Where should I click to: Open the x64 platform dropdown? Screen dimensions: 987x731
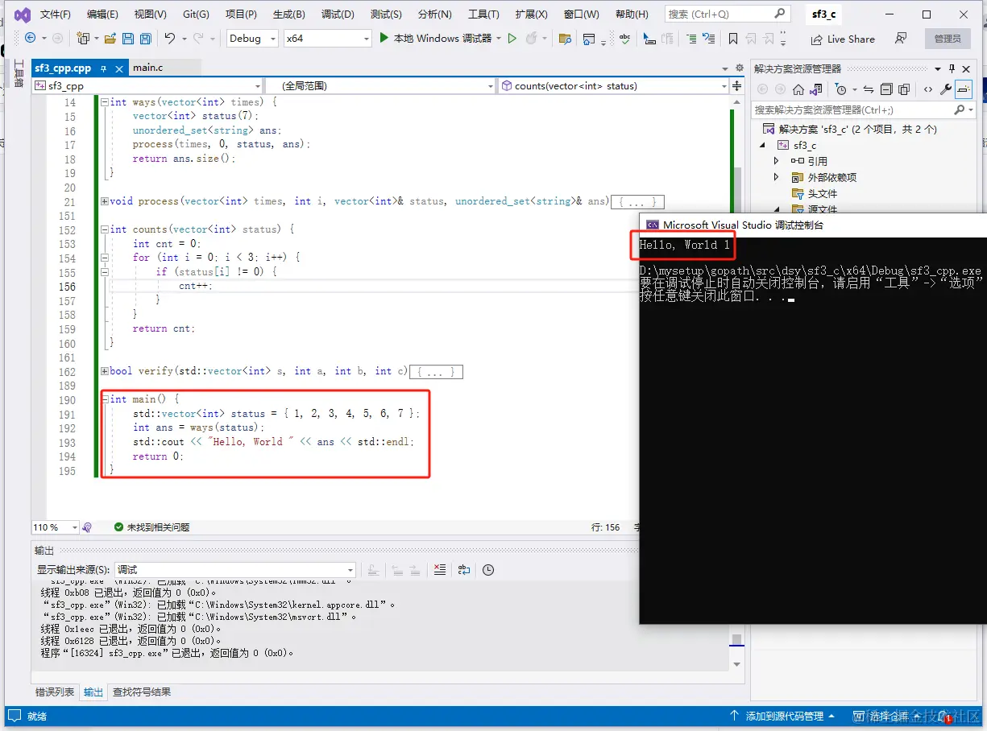[x=327, y=38]
